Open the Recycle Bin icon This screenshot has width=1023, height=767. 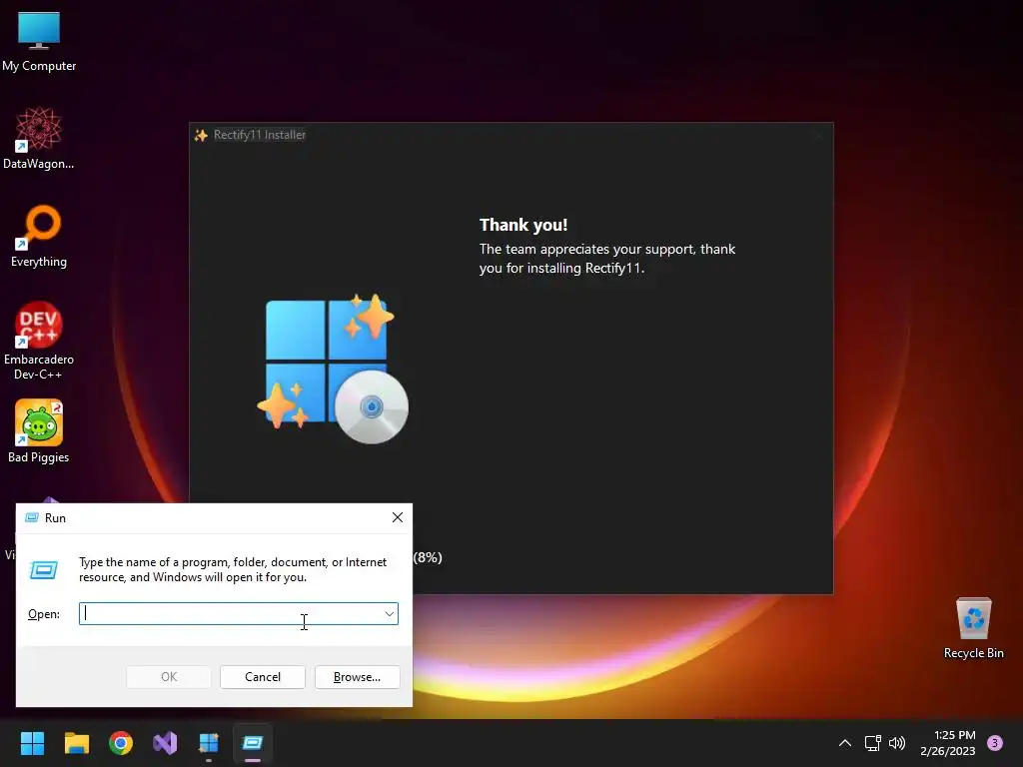(x=973, y=628)
